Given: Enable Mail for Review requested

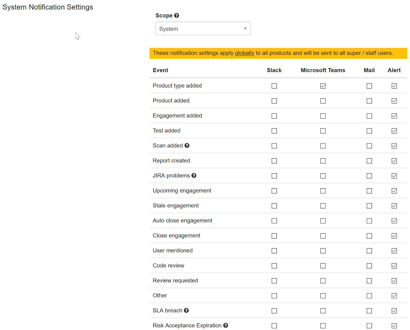Looking at the screenshot, I should coord(369,281).
